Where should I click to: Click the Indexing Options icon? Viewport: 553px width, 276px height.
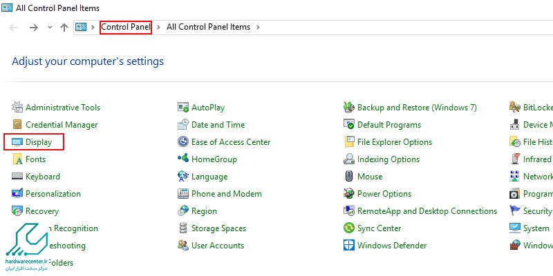coord(349,159)
